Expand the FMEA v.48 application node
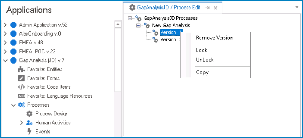This screenshot has width=303, height=138. (x=5, y=42)
